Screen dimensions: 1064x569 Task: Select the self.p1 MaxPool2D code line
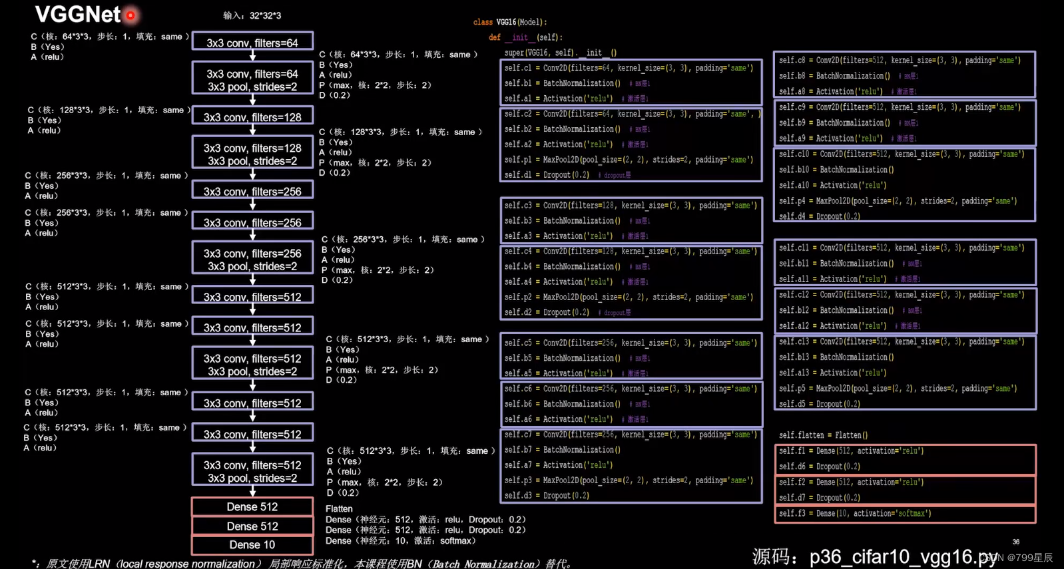(629, 160)
